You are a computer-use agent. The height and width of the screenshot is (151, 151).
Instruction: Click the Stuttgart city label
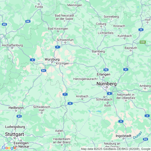pyautogui.click(x=14, y=134)
